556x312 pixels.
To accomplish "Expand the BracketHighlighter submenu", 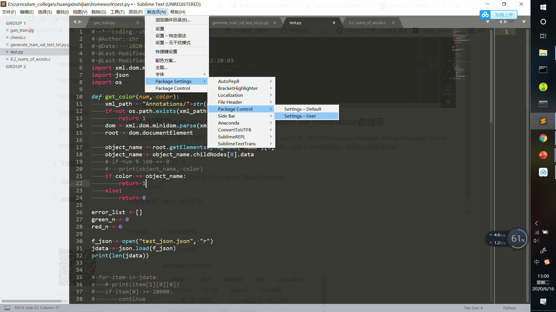I will pos(241,88).
